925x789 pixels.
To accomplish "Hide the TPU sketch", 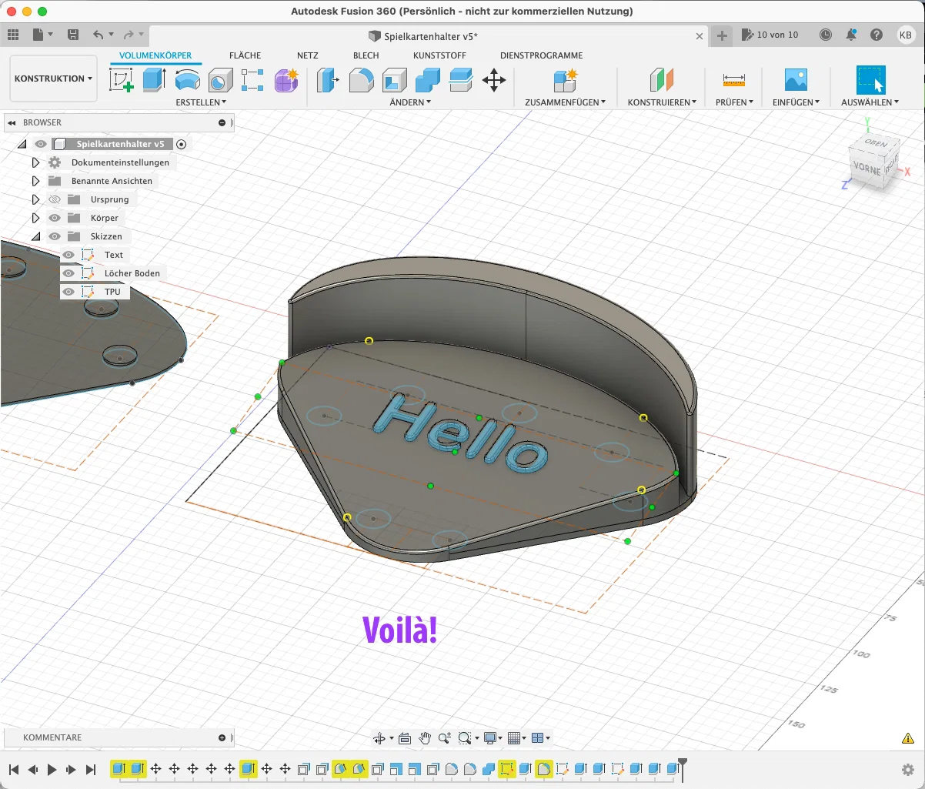I will click(x=68, y=292).
